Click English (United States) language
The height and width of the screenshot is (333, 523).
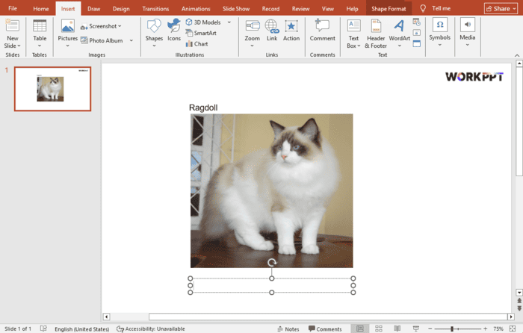(x=81, y=329)
